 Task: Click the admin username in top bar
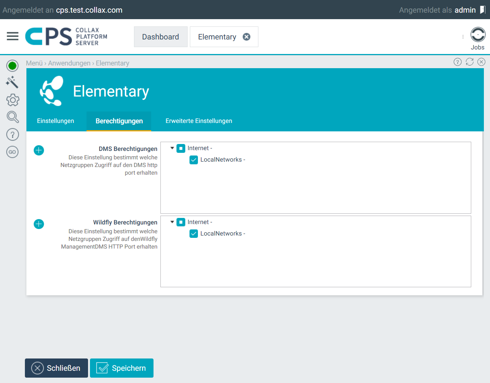[465, 10]
